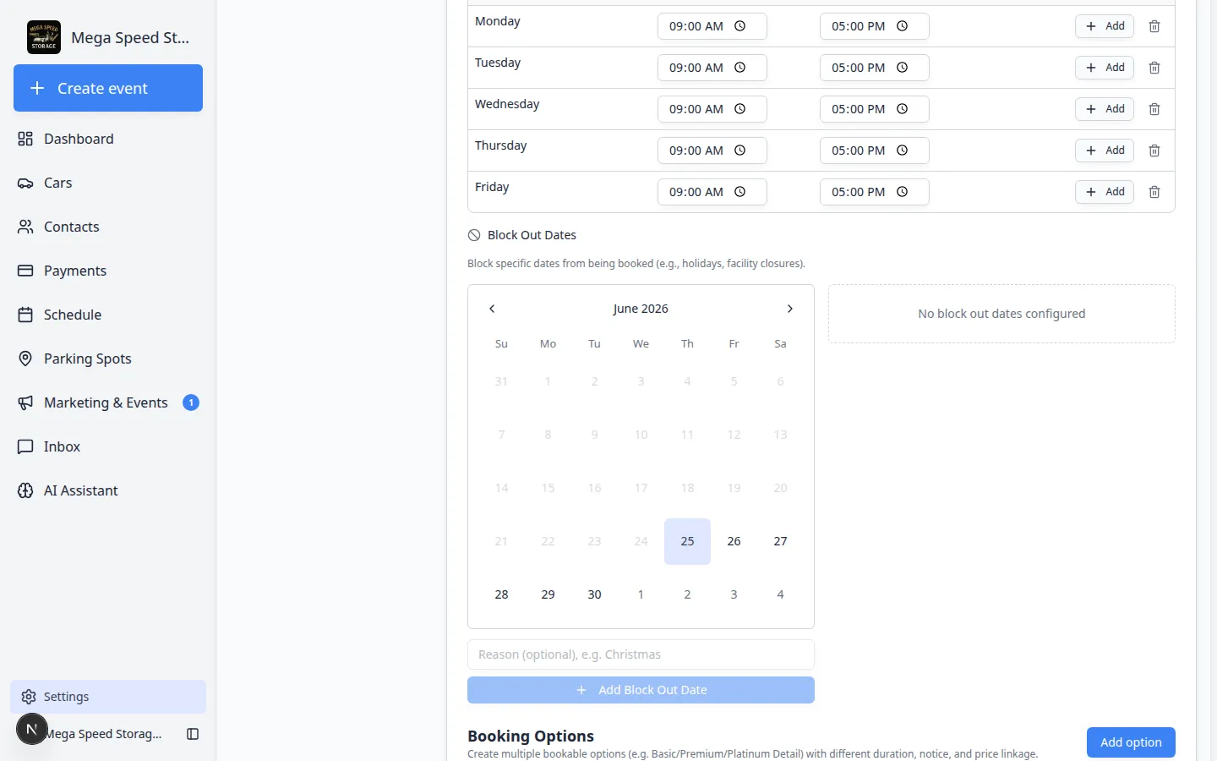Screen dimensions: 1217x761
Task: Delete Monday hours with trash icon
Action: 1154,26
